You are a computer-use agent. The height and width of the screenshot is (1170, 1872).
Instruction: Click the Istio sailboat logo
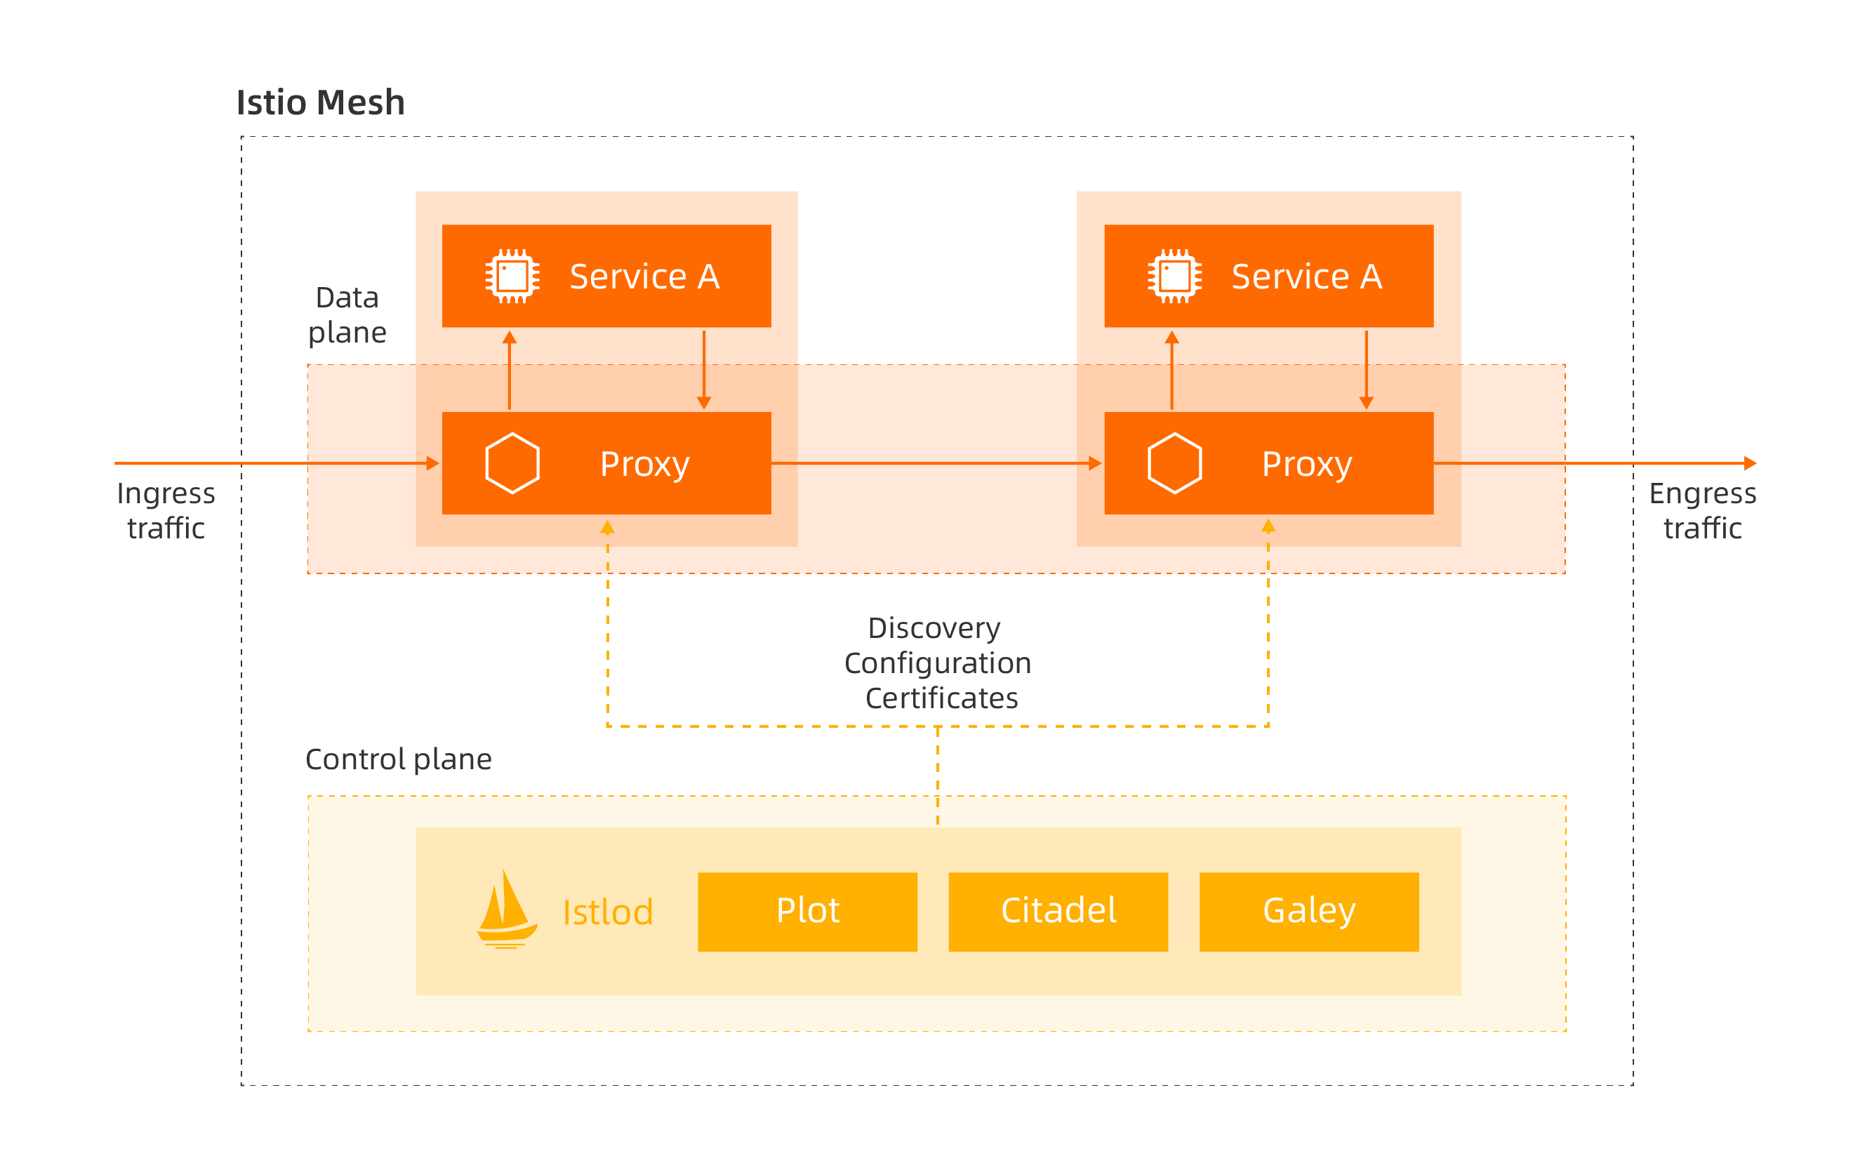tap(507, 908)
